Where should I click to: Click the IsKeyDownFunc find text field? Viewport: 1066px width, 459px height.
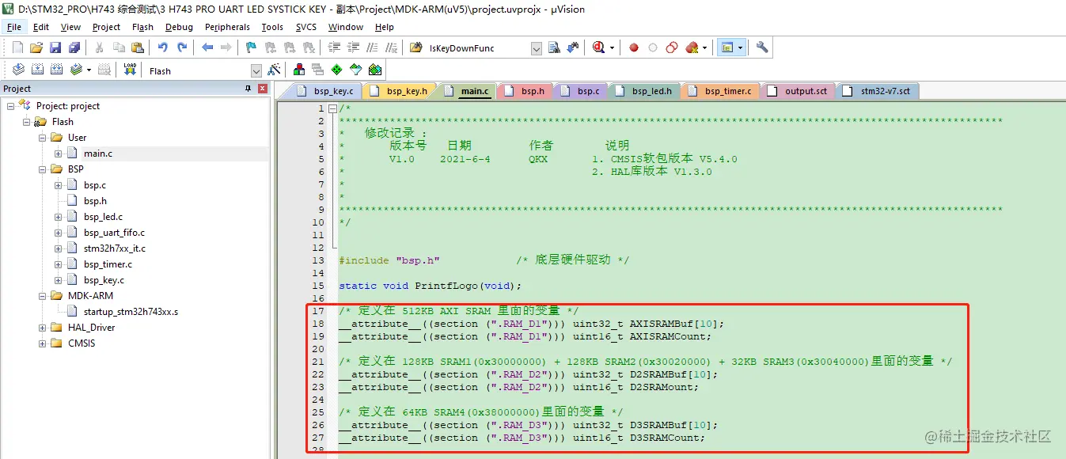point(478,48)
